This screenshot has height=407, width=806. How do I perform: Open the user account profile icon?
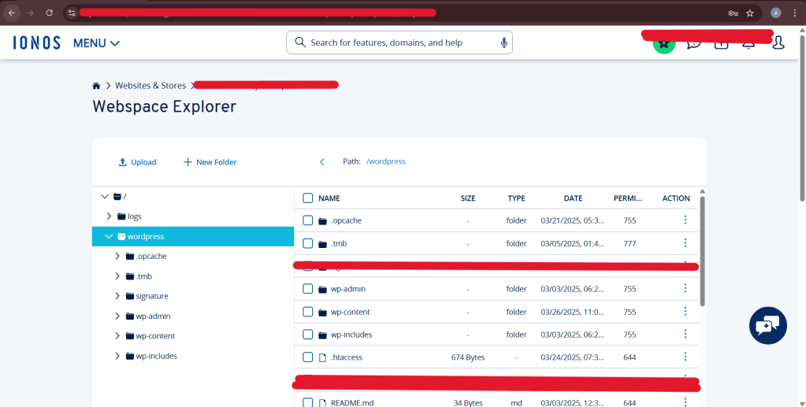[778, 43]
